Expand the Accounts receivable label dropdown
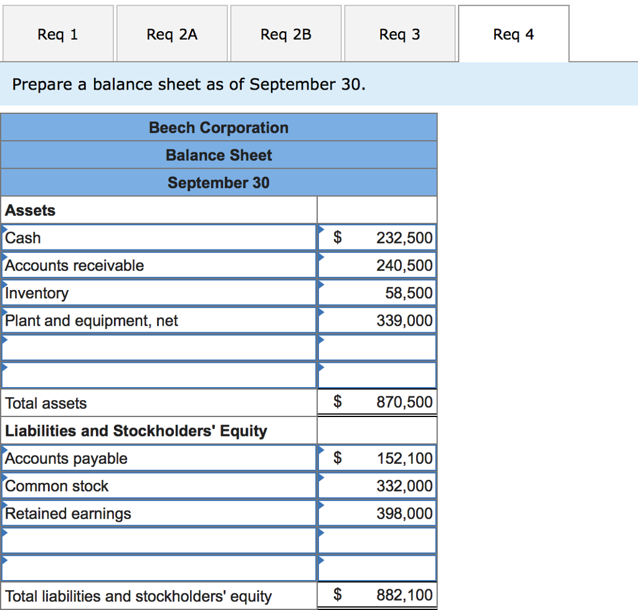This screenshot has width=638, height=610. point(159,266)
